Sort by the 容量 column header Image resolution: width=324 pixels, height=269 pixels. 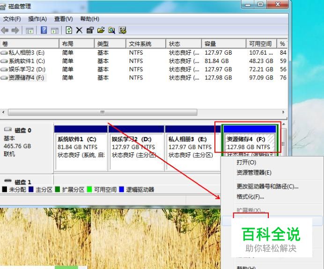224,44
